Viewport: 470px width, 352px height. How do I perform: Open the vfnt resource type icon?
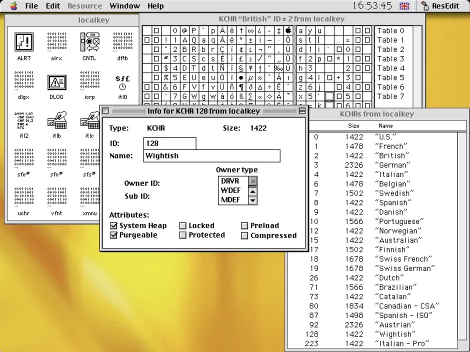pos(56,197)
